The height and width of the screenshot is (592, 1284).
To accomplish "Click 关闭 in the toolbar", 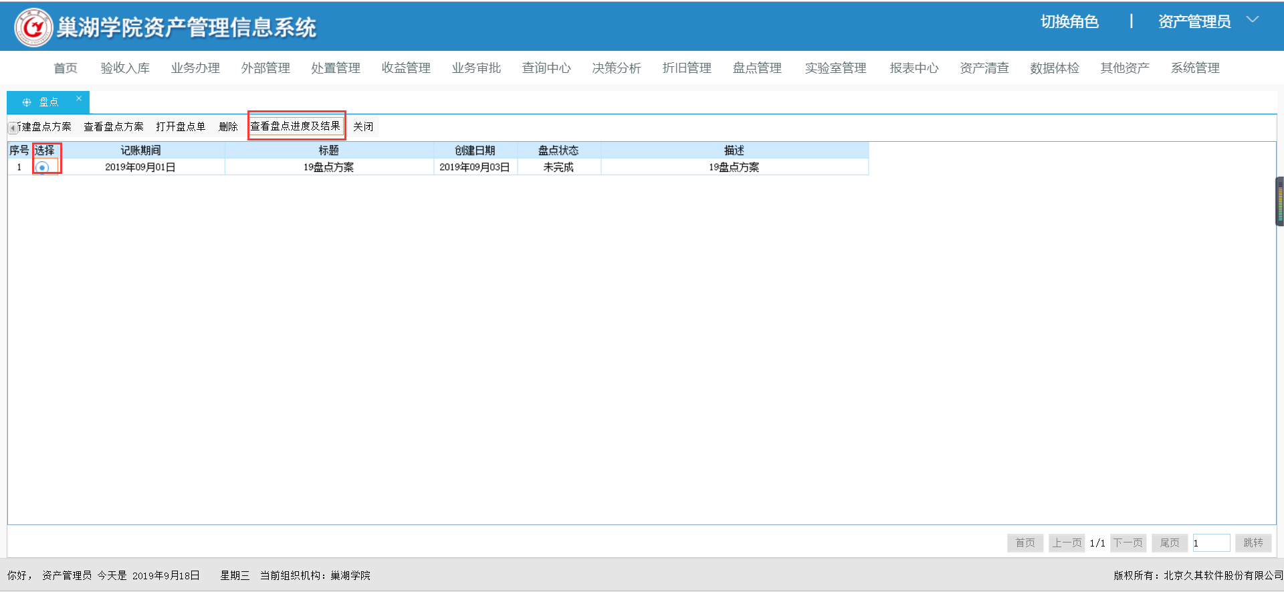I will click(x=363, y=126).
